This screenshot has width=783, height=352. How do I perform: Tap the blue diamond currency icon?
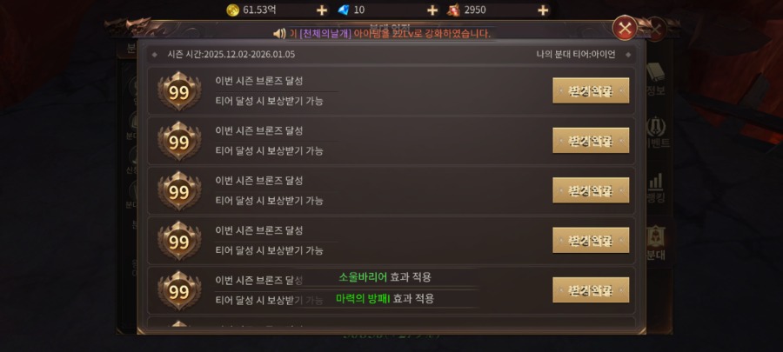[x=344, y=10]
